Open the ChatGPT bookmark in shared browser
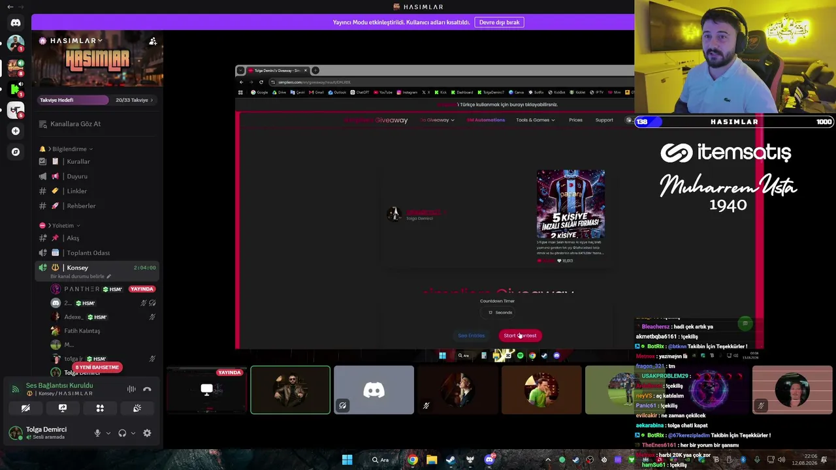The image size is (836, 470). (x=360, y=93)
